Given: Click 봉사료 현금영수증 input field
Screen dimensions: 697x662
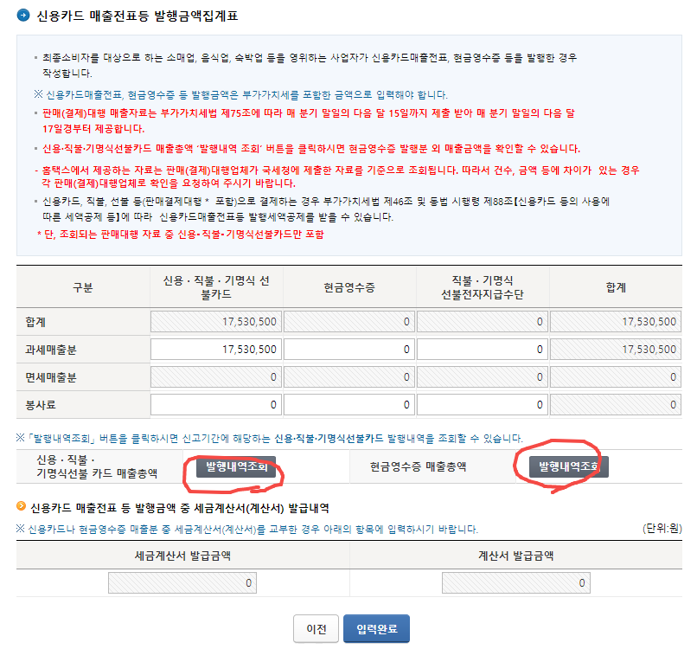Looking at the screenshot, I should pos(349,405).
